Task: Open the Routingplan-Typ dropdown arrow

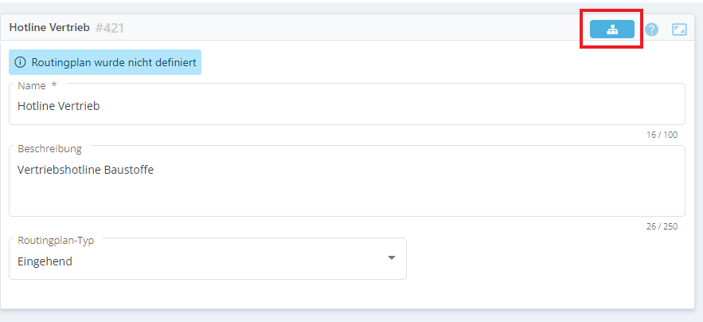Action: [391, 258]
